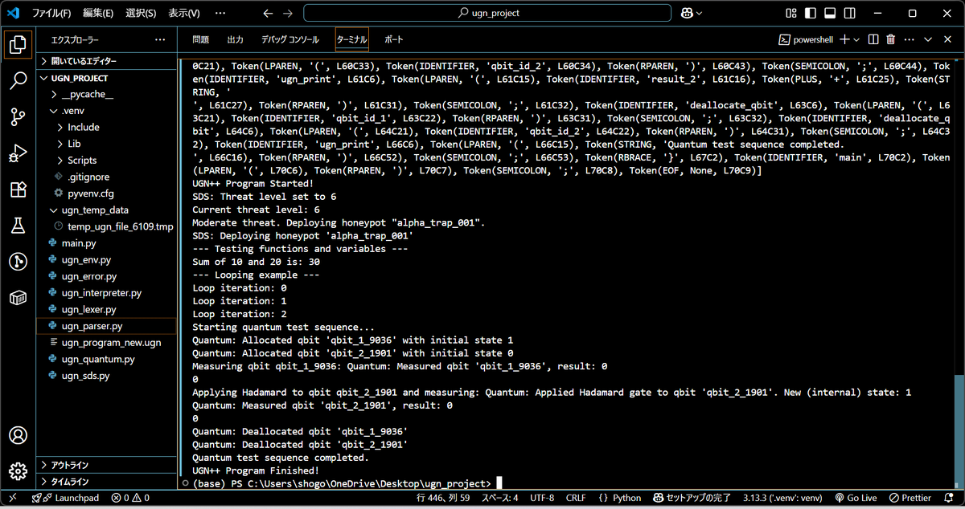The height and width of the screenshot is (509, 965).
Task: Expand the Lib folder
Action: (107, 144)
